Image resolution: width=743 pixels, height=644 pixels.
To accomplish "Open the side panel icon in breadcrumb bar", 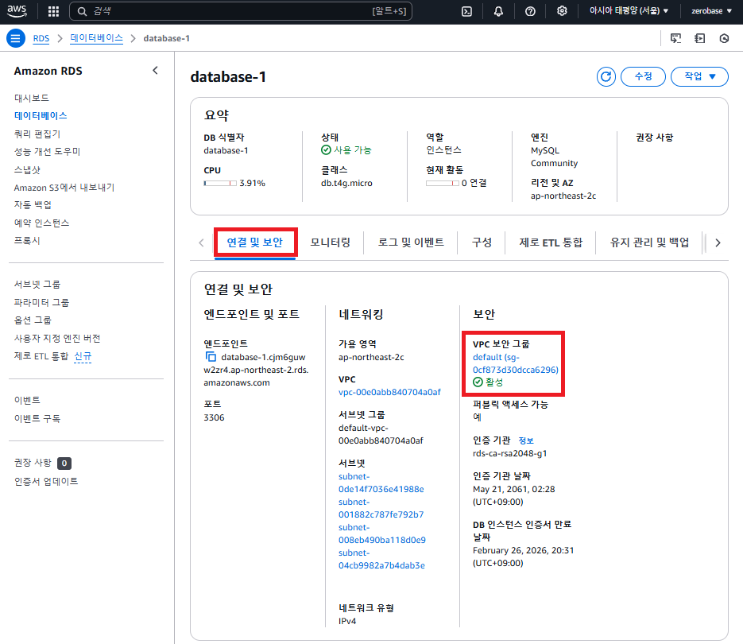I will (x=700, y=38).
